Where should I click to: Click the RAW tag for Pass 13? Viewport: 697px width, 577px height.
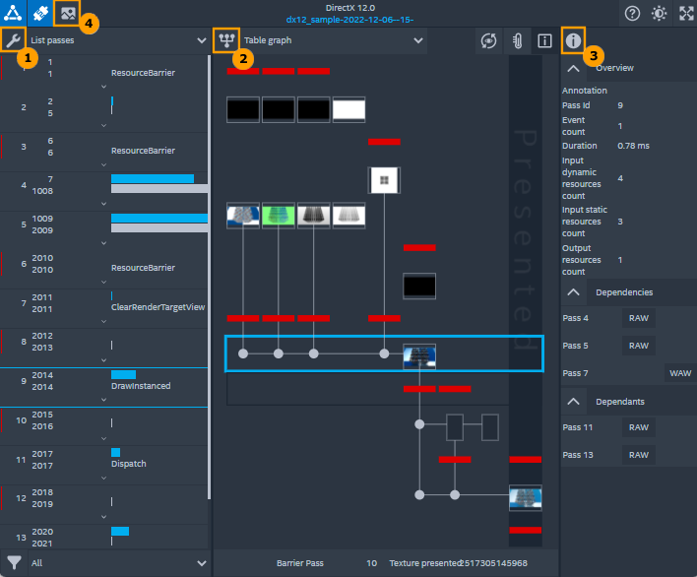pyautogui.click(x=638, y=455)
